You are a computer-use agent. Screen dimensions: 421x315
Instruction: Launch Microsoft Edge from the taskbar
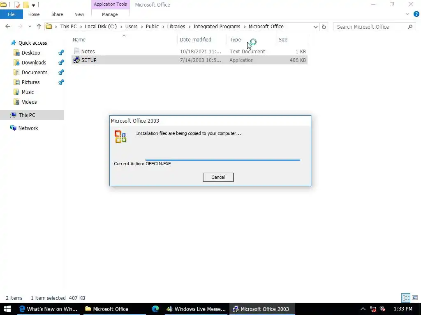point(155,309)
